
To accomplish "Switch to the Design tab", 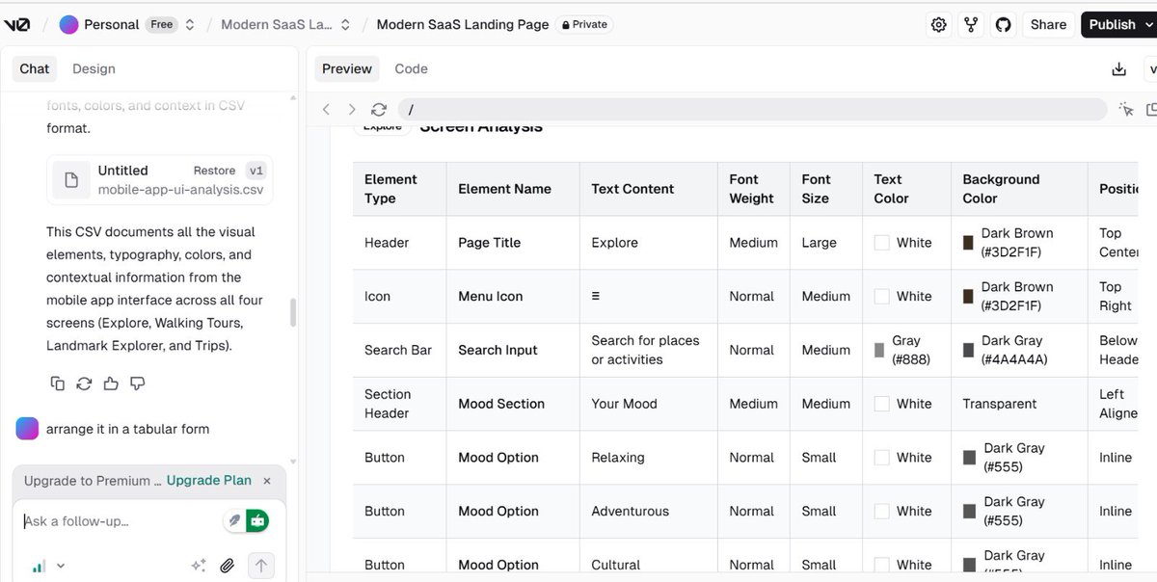I will (93, 68).
